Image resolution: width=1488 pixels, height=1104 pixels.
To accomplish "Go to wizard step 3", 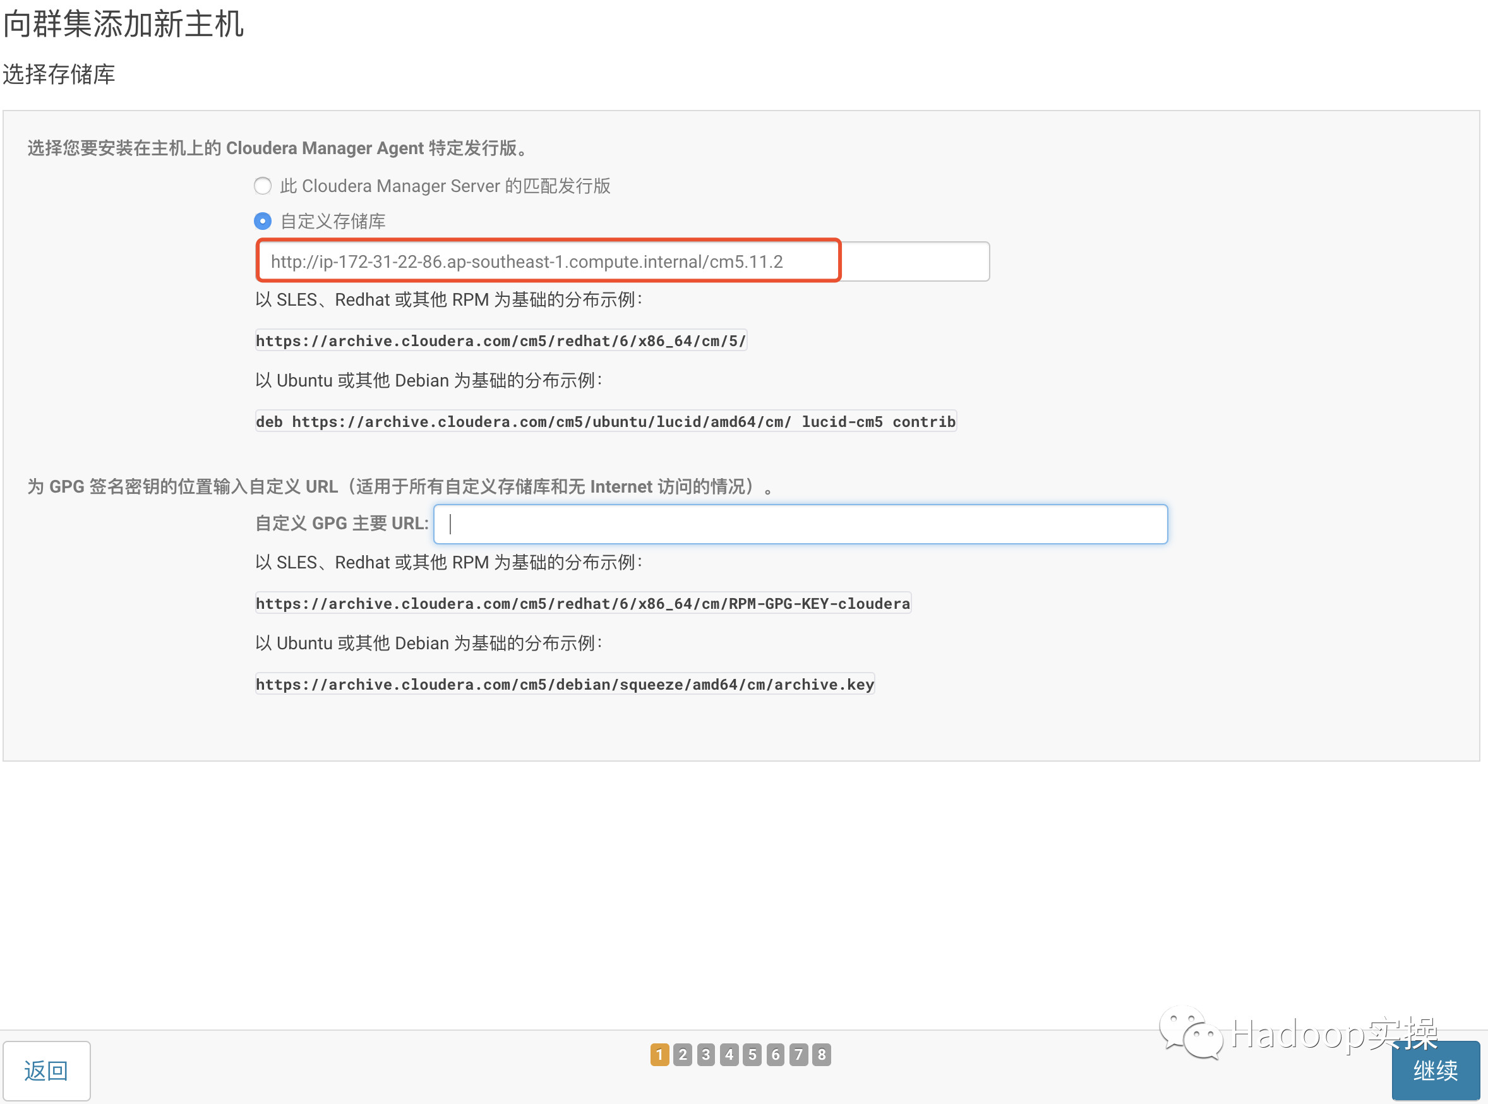I will click(705, 1055).
